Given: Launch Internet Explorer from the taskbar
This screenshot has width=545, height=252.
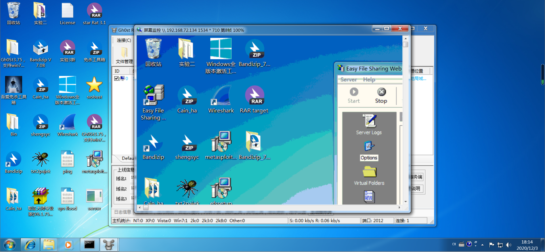Looking at the screenshot, I should (x=30, y=245).
